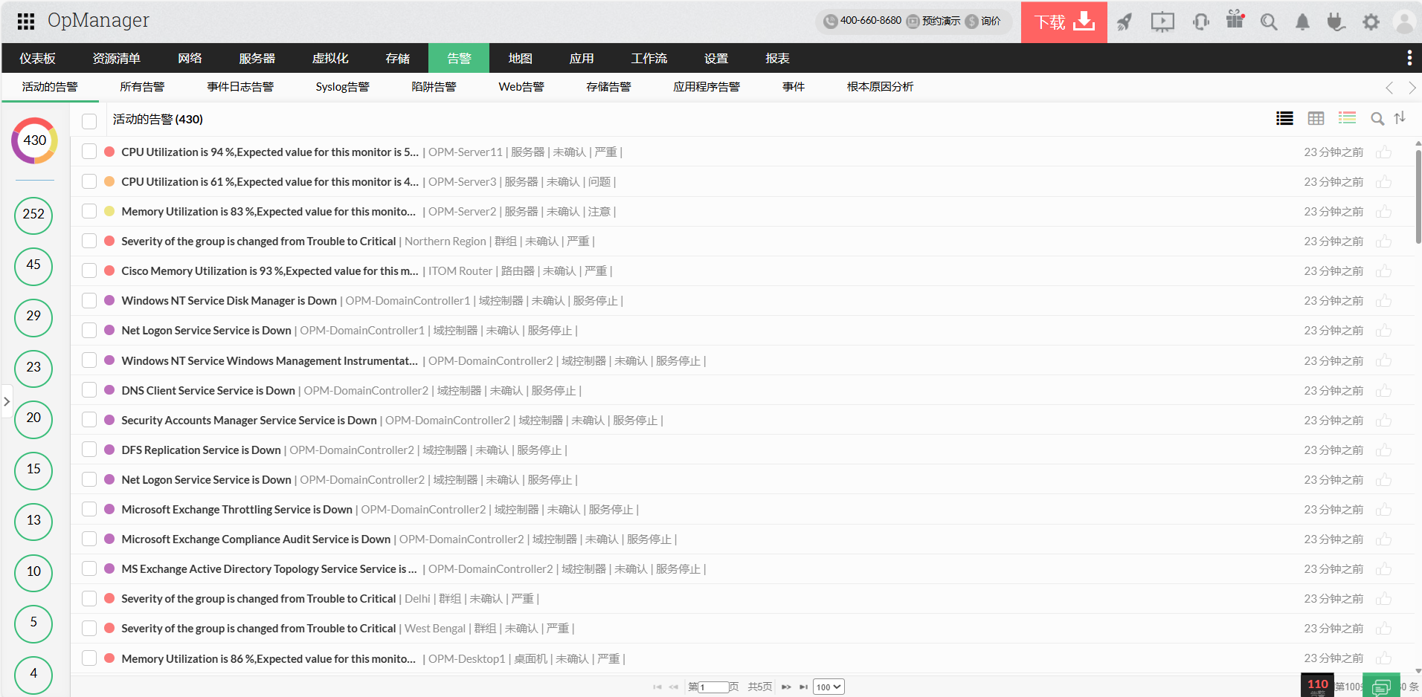The image size is (1422, 697).
Task: Open the settings gear icon
Action: pyautogui.click(x=1371, y=22)
